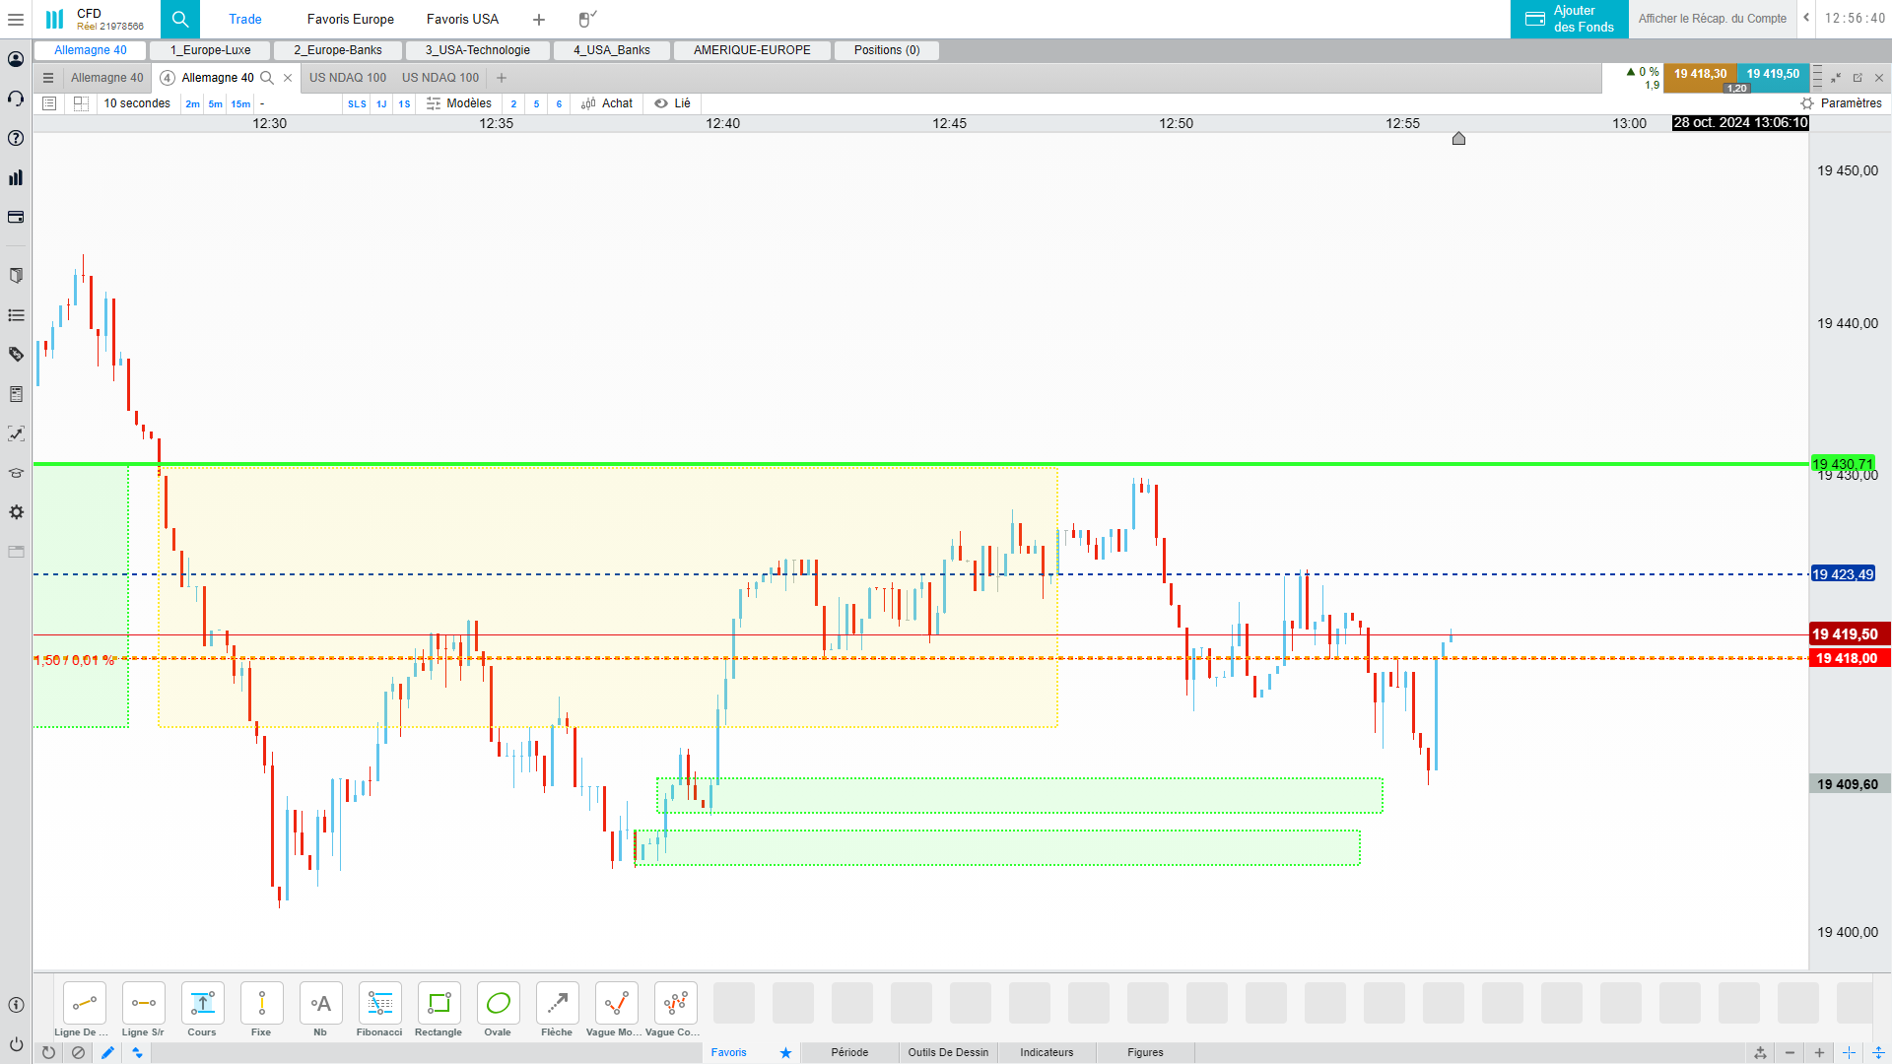1892x1064 pixels.
Task: Select the Rectangle drawing tool
Action: click(x=439, y=1003)
